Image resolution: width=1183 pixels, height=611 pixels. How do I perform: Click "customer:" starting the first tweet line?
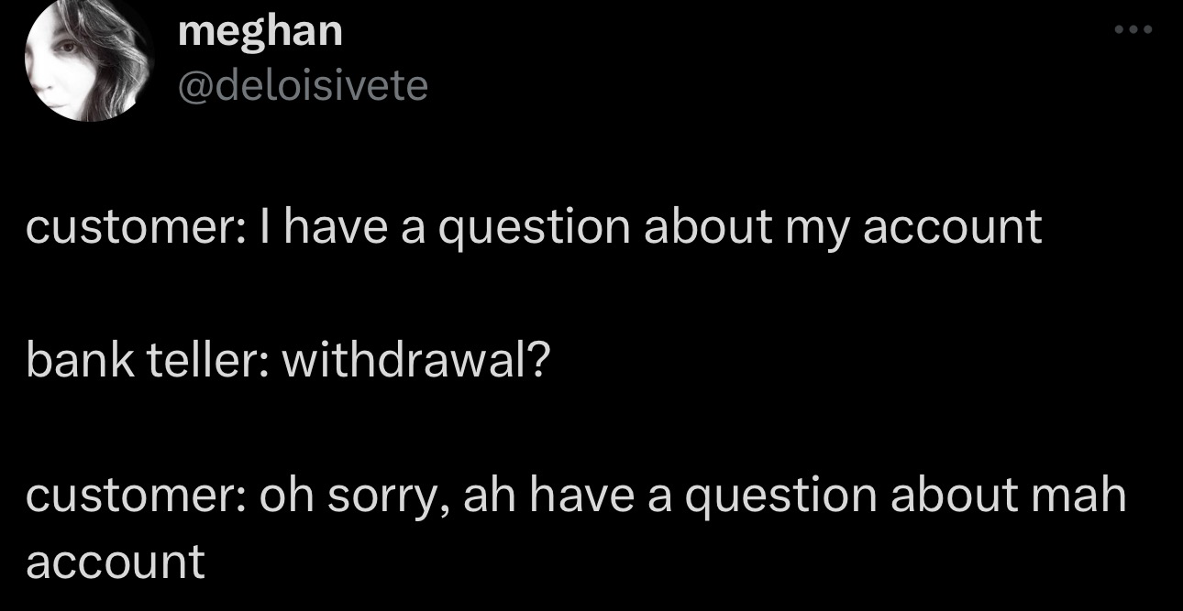[132, 227]
